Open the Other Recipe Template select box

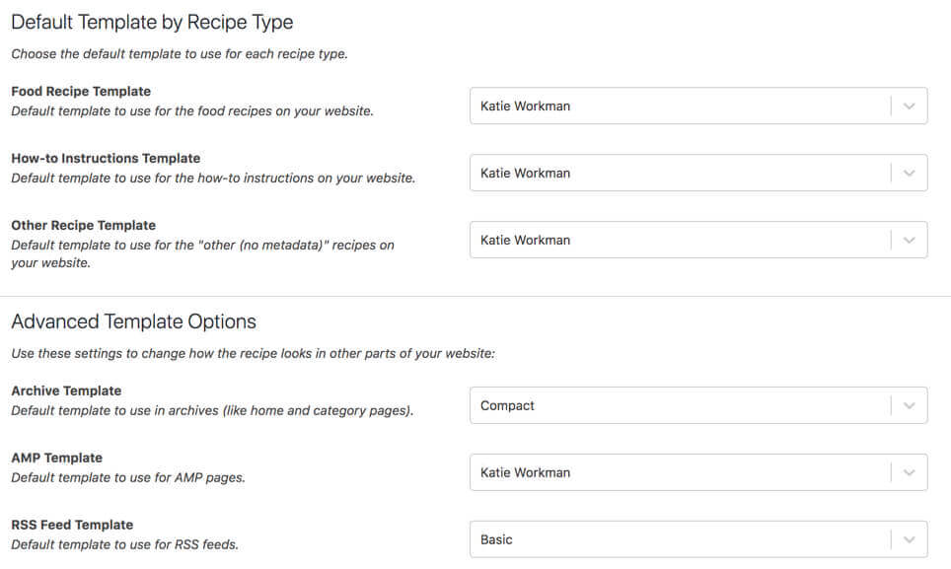698,240
